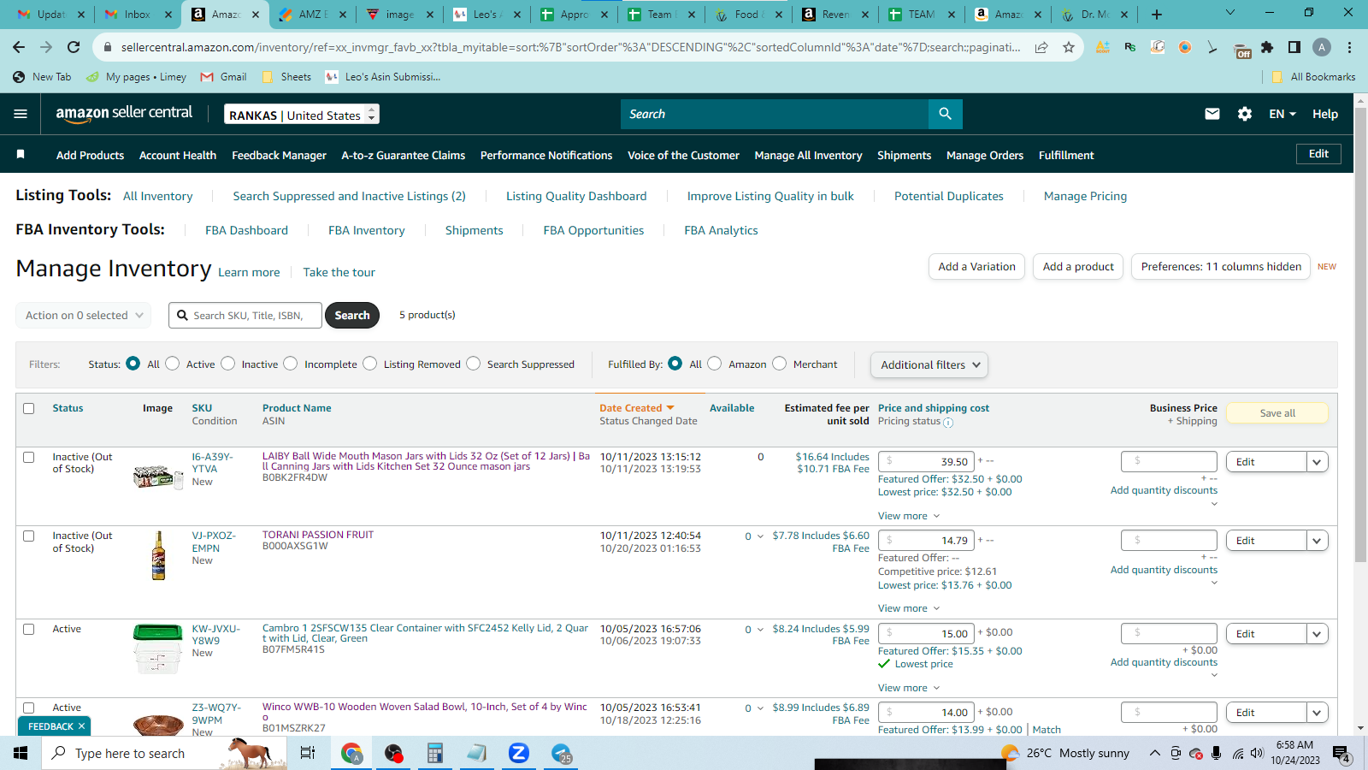Open Chrome from the taskbar
1368x770 pixels.
click(351, 753)
